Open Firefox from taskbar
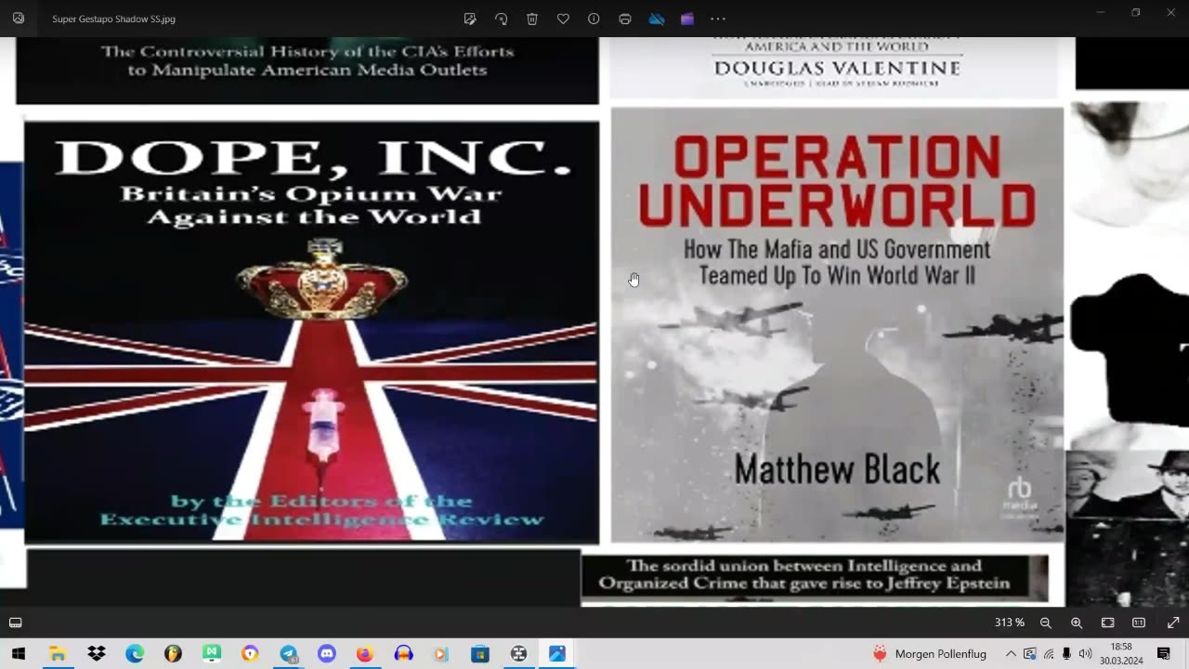Viewport: 1189px width, 669px height. click(x=365, y=654)
